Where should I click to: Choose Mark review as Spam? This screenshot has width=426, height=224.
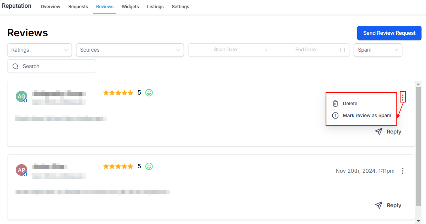coord(366,116)
